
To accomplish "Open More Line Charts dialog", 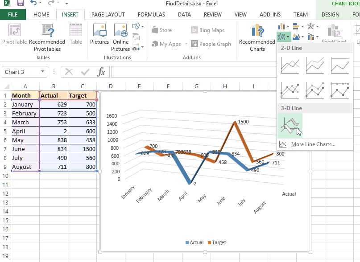I will tap(313, 144).
